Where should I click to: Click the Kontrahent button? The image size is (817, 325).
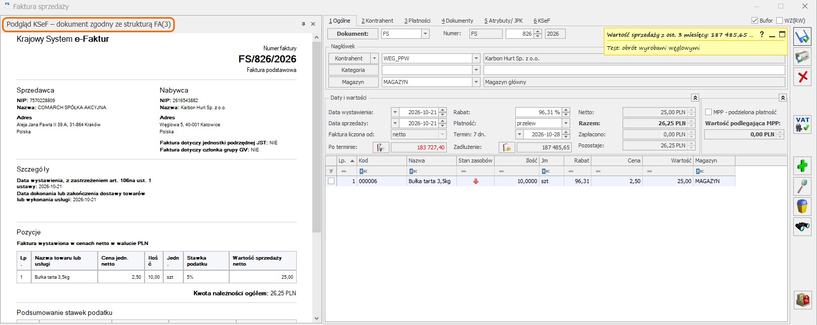pos(349,58)
